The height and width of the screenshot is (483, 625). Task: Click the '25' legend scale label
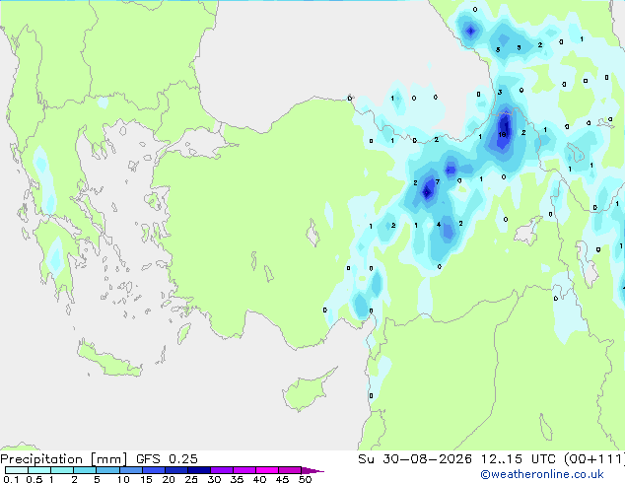tap(191, 479)
